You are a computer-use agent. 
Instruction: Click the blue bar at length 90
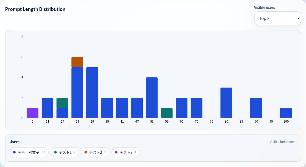click(x=256, y=108)
